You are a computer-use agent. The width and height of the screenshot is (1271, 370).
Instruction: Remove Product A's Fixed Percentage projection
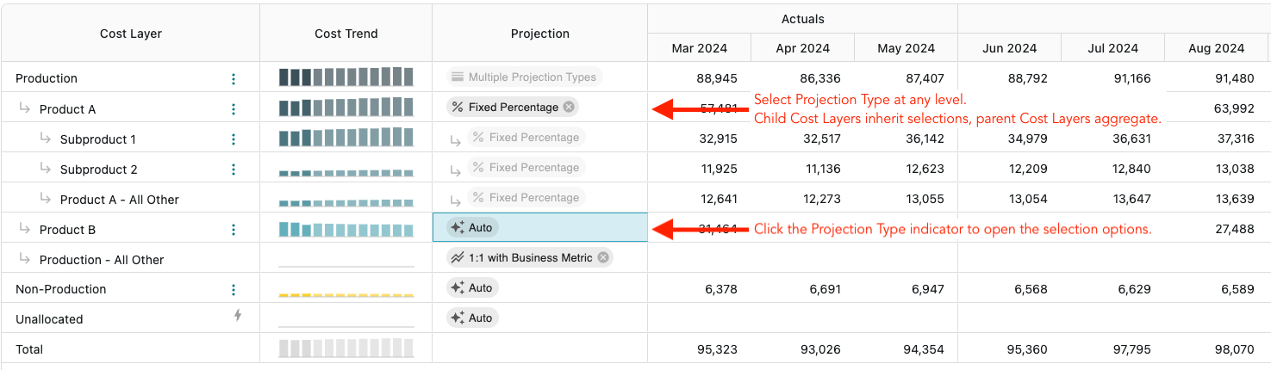click(x=569, y=108)
